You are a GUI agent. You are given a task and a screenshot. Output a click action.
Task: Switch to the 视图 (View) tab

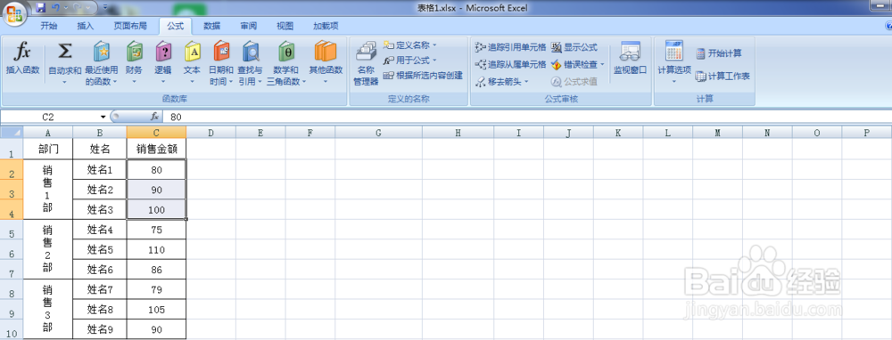(285, 26)
